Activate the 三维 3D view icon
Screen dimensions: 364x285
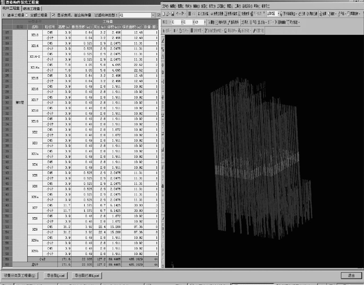(x=302, y=14)
